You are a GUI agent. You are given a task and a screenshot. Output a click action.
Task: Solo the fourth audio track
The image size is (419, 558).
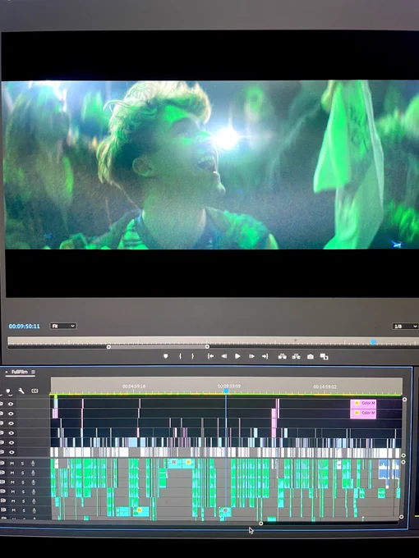(x=23, y=492)
